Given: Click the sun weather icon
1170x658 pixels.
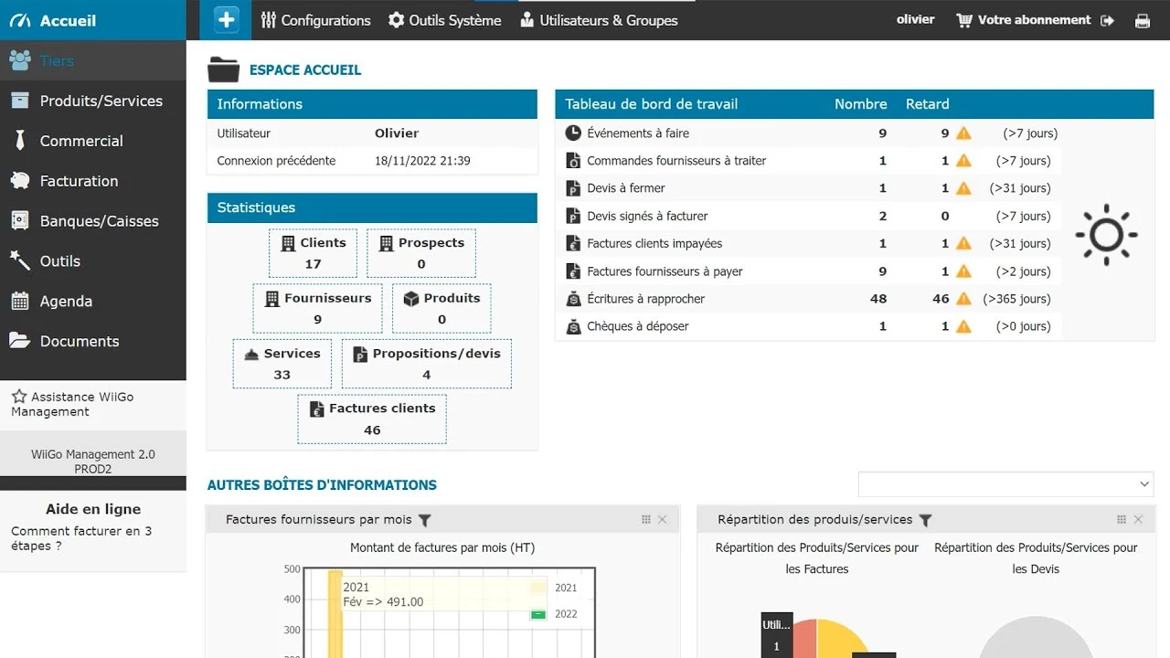Looking at the screenshot, I should 1106,235.
